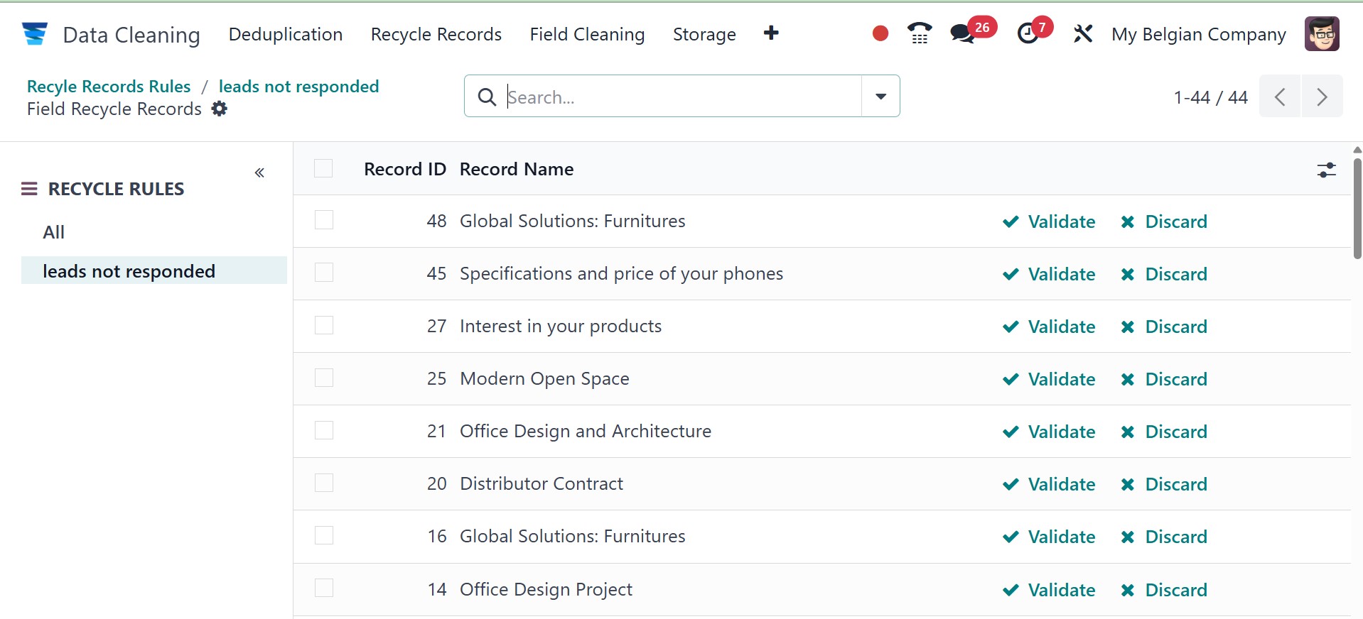The image size is (1363, 619).
Task: Open the chat messages icon with 26 badge
Action: (x=962, y=33)
